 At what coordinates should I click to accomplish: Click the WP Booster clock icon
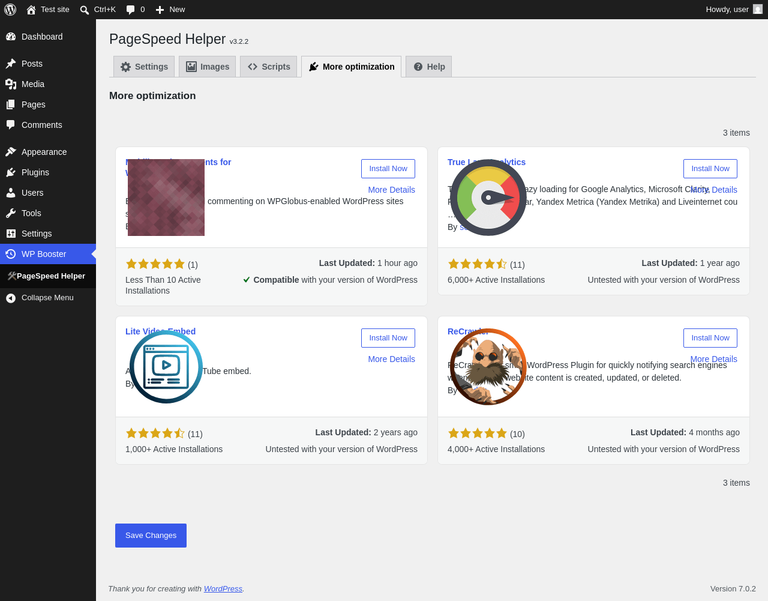[11, 254]
